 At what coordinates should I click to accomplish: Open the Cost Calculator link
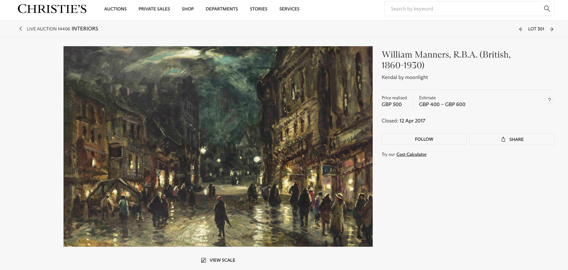[411, 154]
